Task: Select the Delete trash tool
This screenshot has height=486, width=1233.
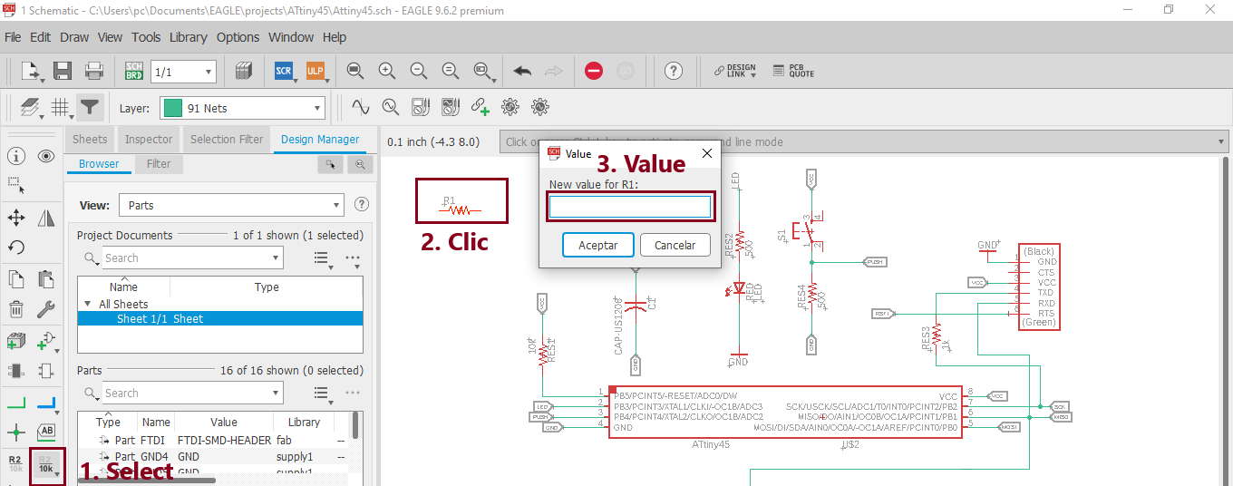Action: [15, 310]
